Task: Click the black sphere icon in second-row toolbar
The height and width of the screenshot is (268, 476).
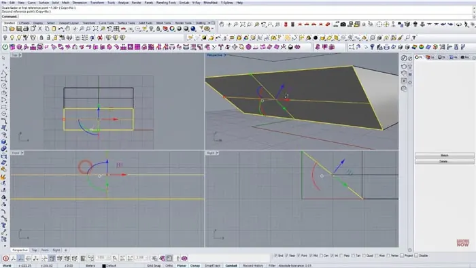Action: tap(316, 37)
